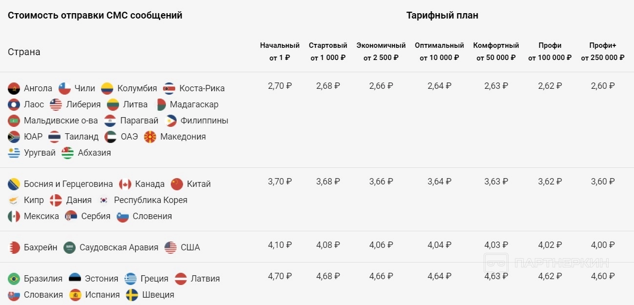Click the Greece flag icon
Image resolution: width=634 pixels, height=305 pixels.
tap(131, 279)
